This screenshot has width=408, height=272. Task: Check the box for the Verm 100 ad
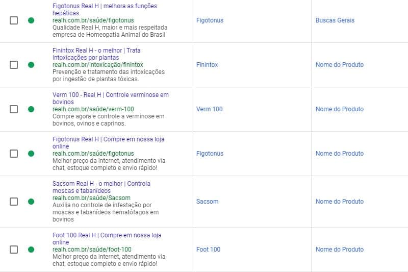pos(14,109)
